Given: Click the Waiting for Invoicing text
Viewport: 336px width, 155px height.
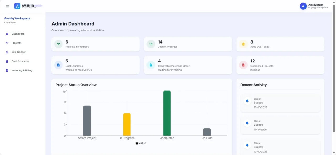Looking at the screenshot, I should tap(170, 70).
